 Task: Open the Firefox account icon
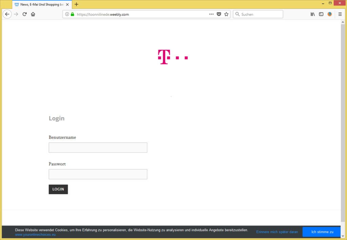(329, 14)
